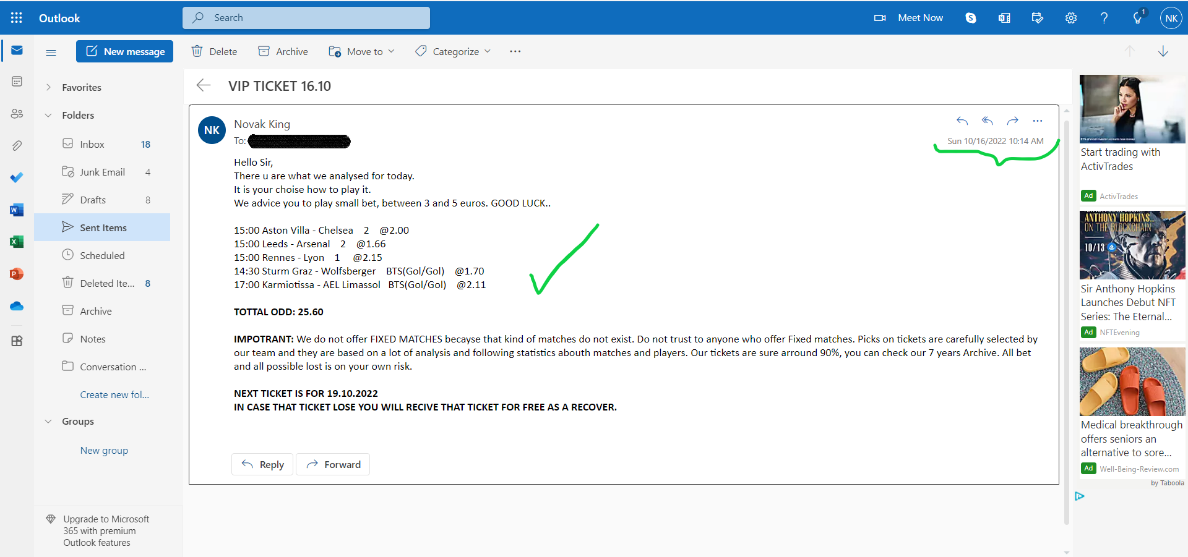
Task: Launch PowerPoint from the left rail
Action: (17, 274)
